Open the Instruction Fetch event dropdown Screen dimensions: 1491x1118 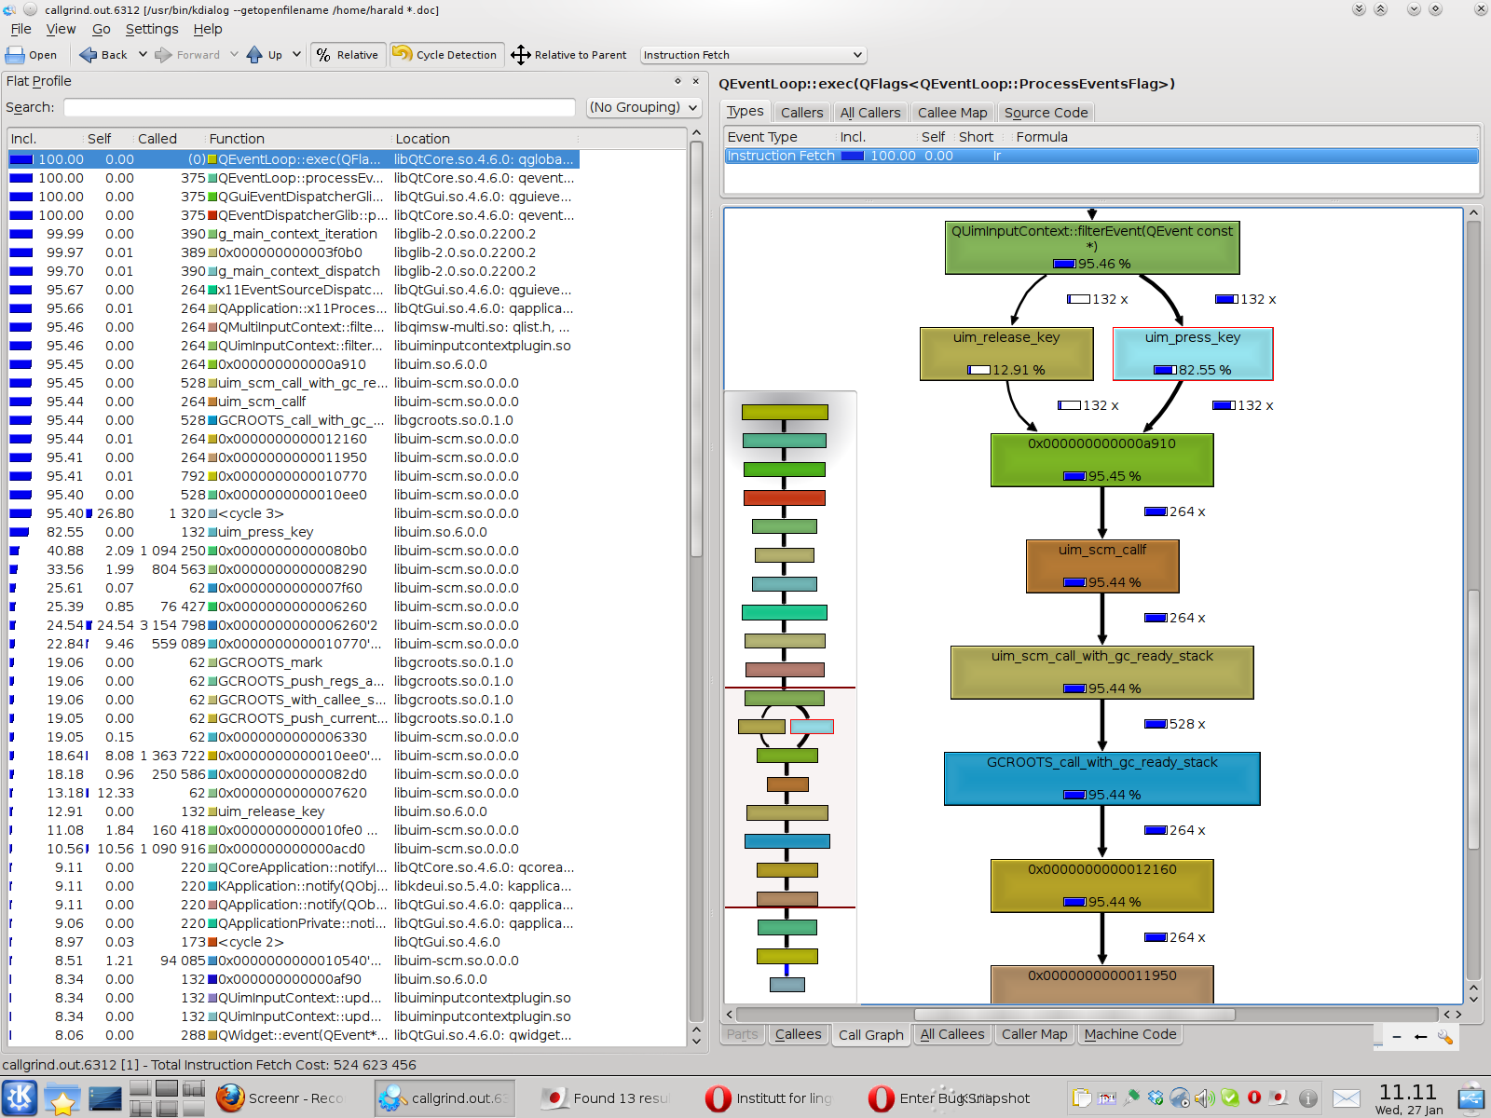tap(753, 55)
